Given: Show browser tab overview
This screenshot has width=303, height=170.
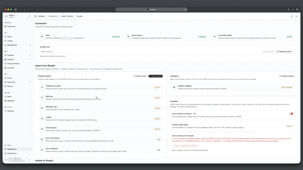Looking at the screenshot, I should click(x=297, y=9).
